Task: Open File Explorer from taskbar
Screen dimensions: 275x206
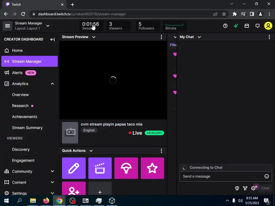Action: click(33, 201)
